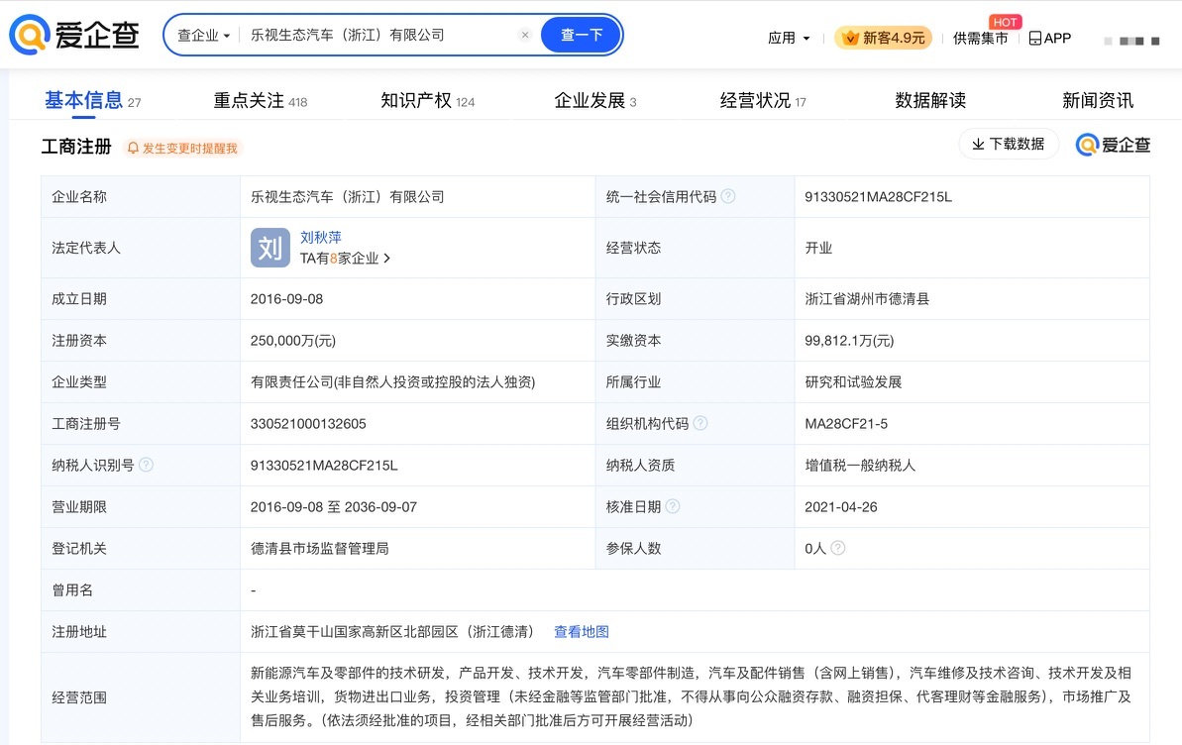
Task: Click the Aiqicha logo at top left
Action: (74, 35)
